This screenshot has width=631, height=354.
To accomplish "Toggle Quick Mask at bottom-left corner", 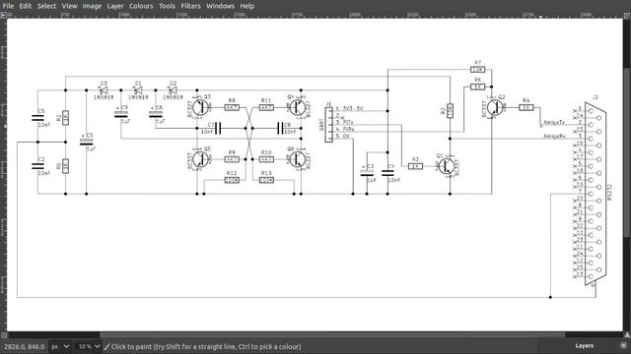I will pyautogui.click(x=3, y=334).
